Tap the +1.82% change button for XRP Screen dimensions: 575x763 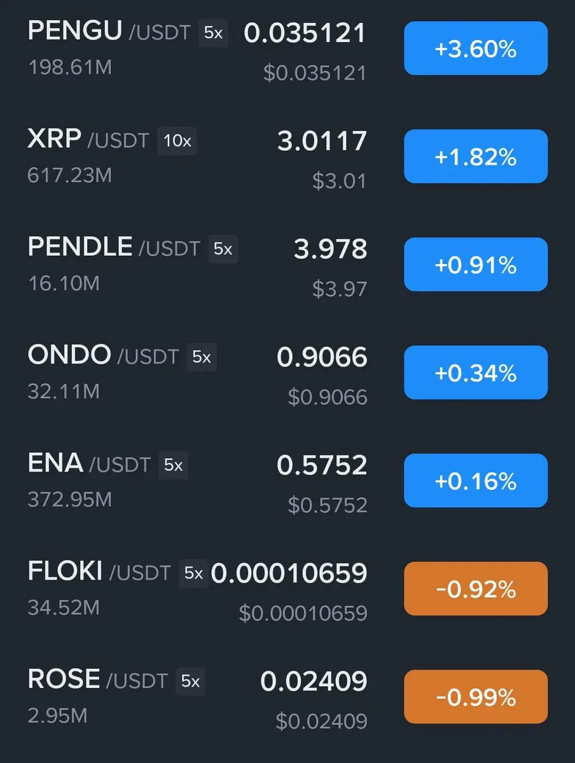tap(476, 156)
